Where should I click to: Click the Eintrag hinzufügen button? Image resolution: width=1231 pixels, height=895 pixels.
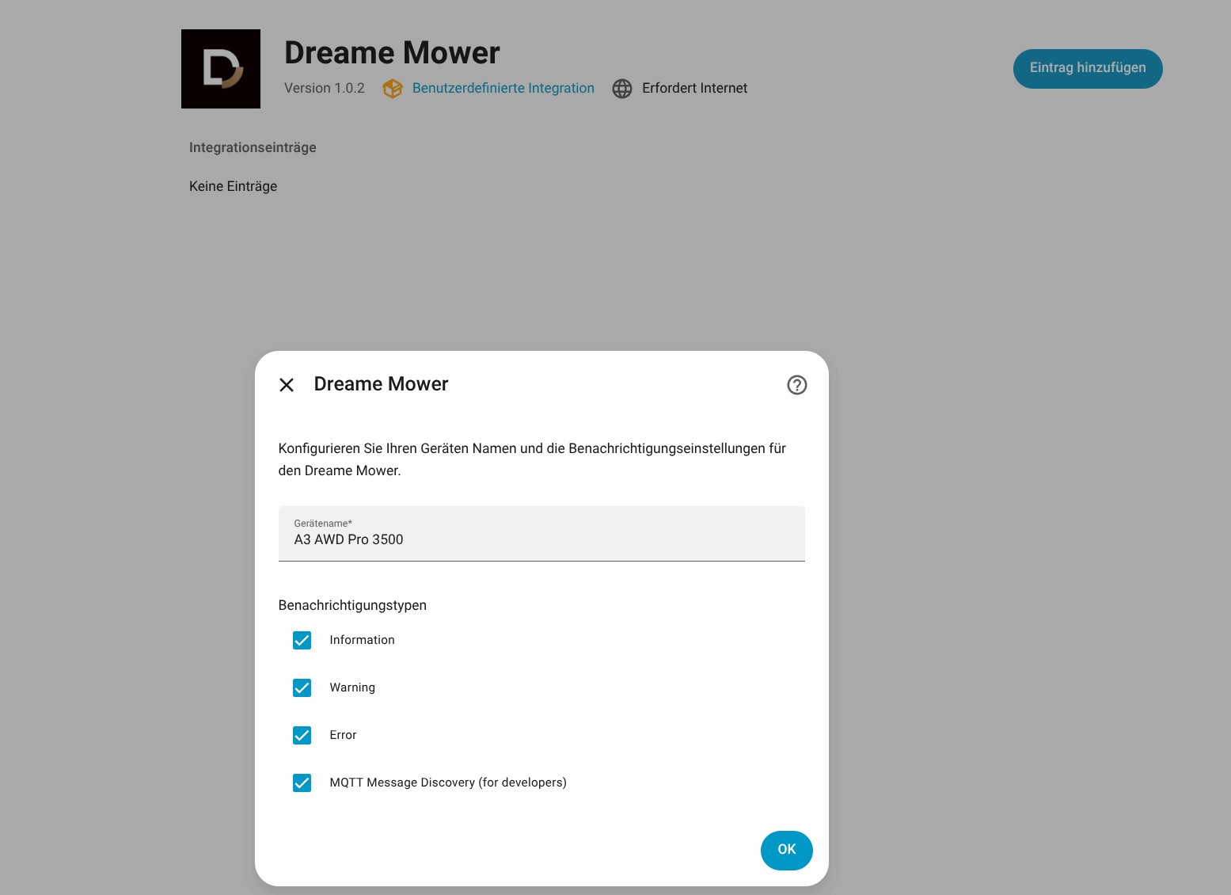coord(1088,69)
